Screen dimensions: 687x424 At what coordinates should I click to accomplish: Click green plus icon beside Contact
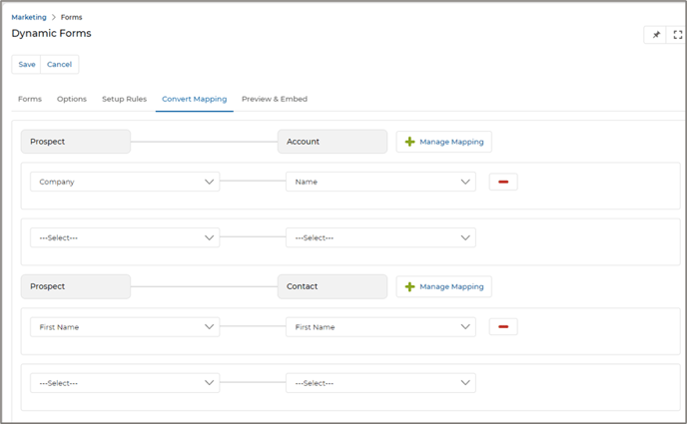pos(409,286)
